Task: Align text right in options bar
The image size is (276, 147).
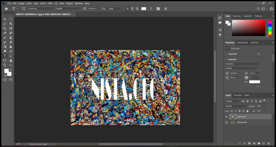Action: 137,9
